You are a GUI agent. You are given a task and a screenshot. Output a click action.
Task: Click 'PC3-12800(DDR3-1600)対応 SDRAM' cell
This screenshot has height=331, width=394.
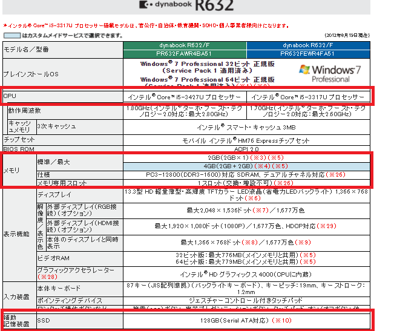point(246,175)
